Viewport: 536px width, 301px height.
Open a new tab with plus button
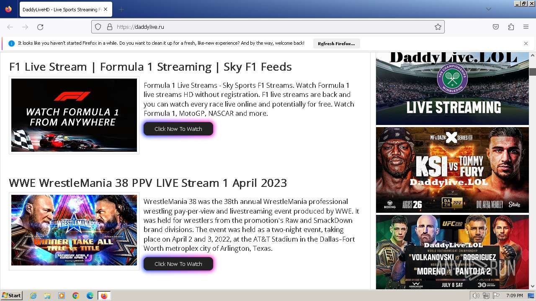coord(121,9)
